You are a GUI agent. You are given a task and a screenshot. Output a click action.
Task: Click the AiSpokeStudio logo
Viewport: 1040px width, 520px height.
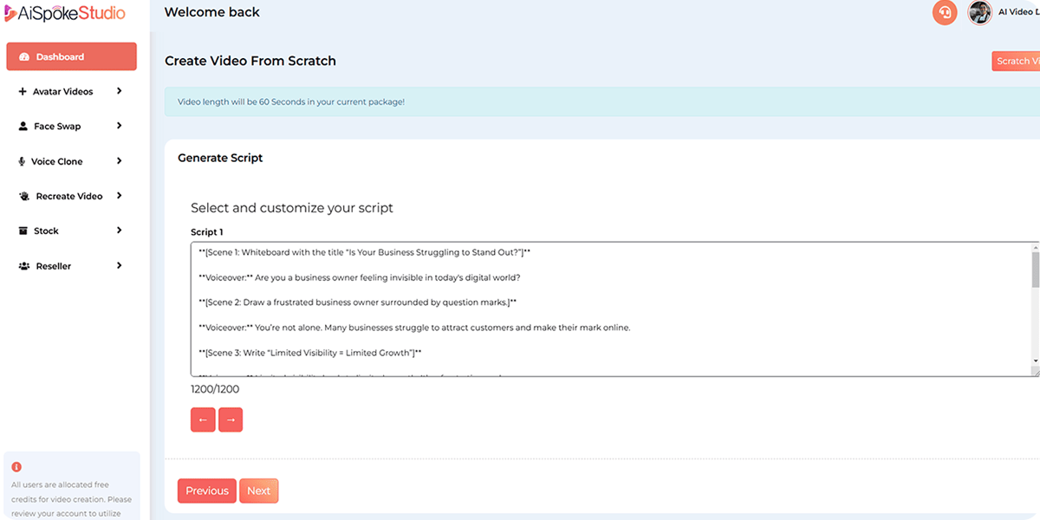(x=64, y=13)
